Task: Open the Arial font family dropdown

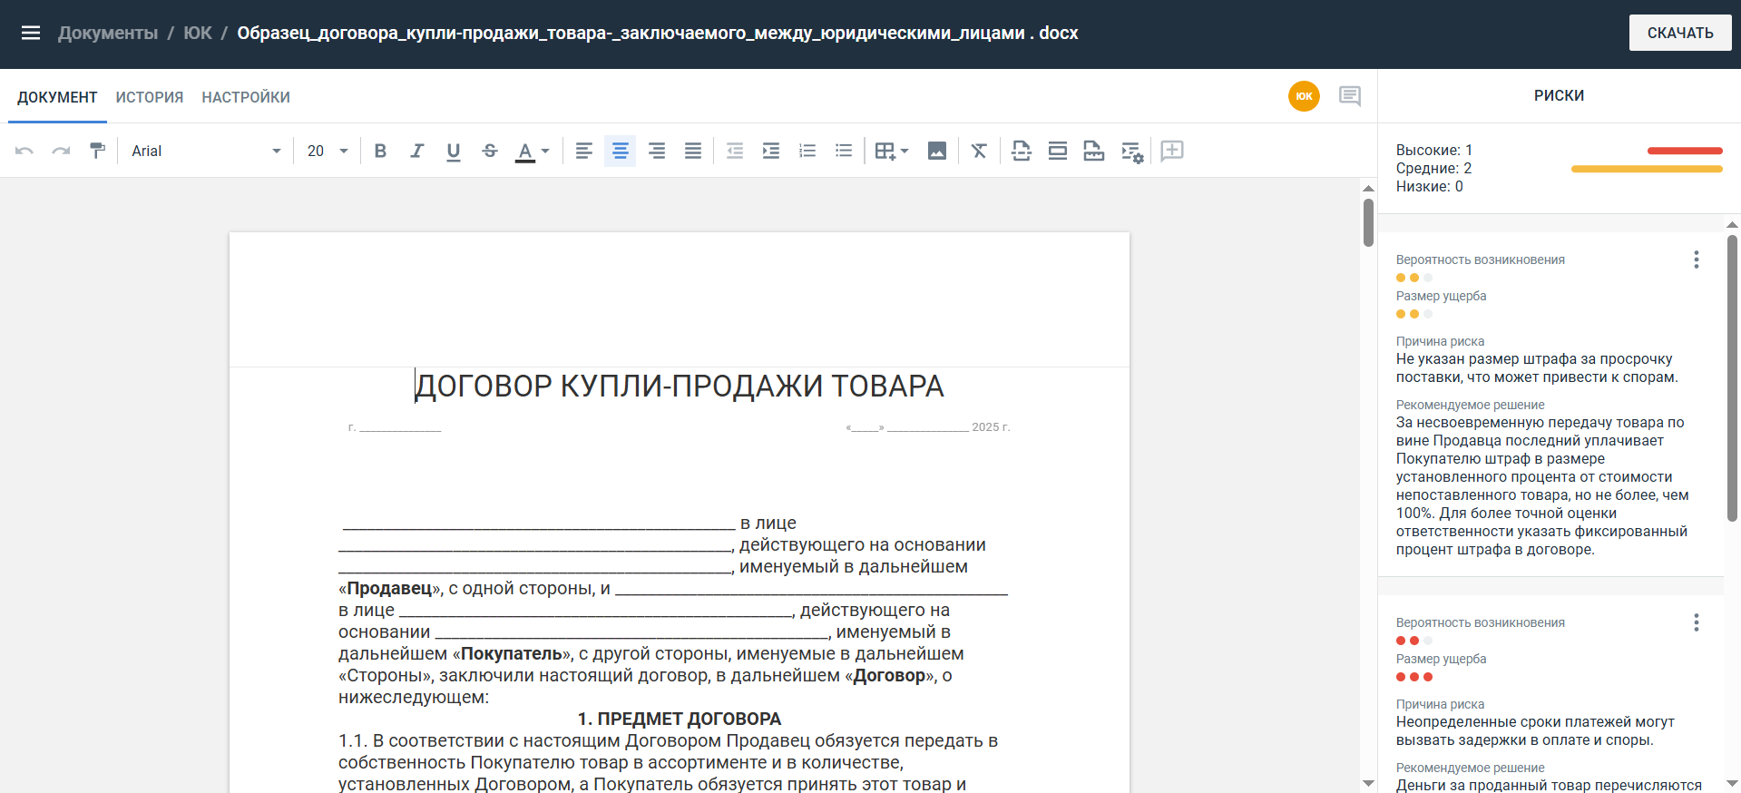Action: click(x=206, y=151)
